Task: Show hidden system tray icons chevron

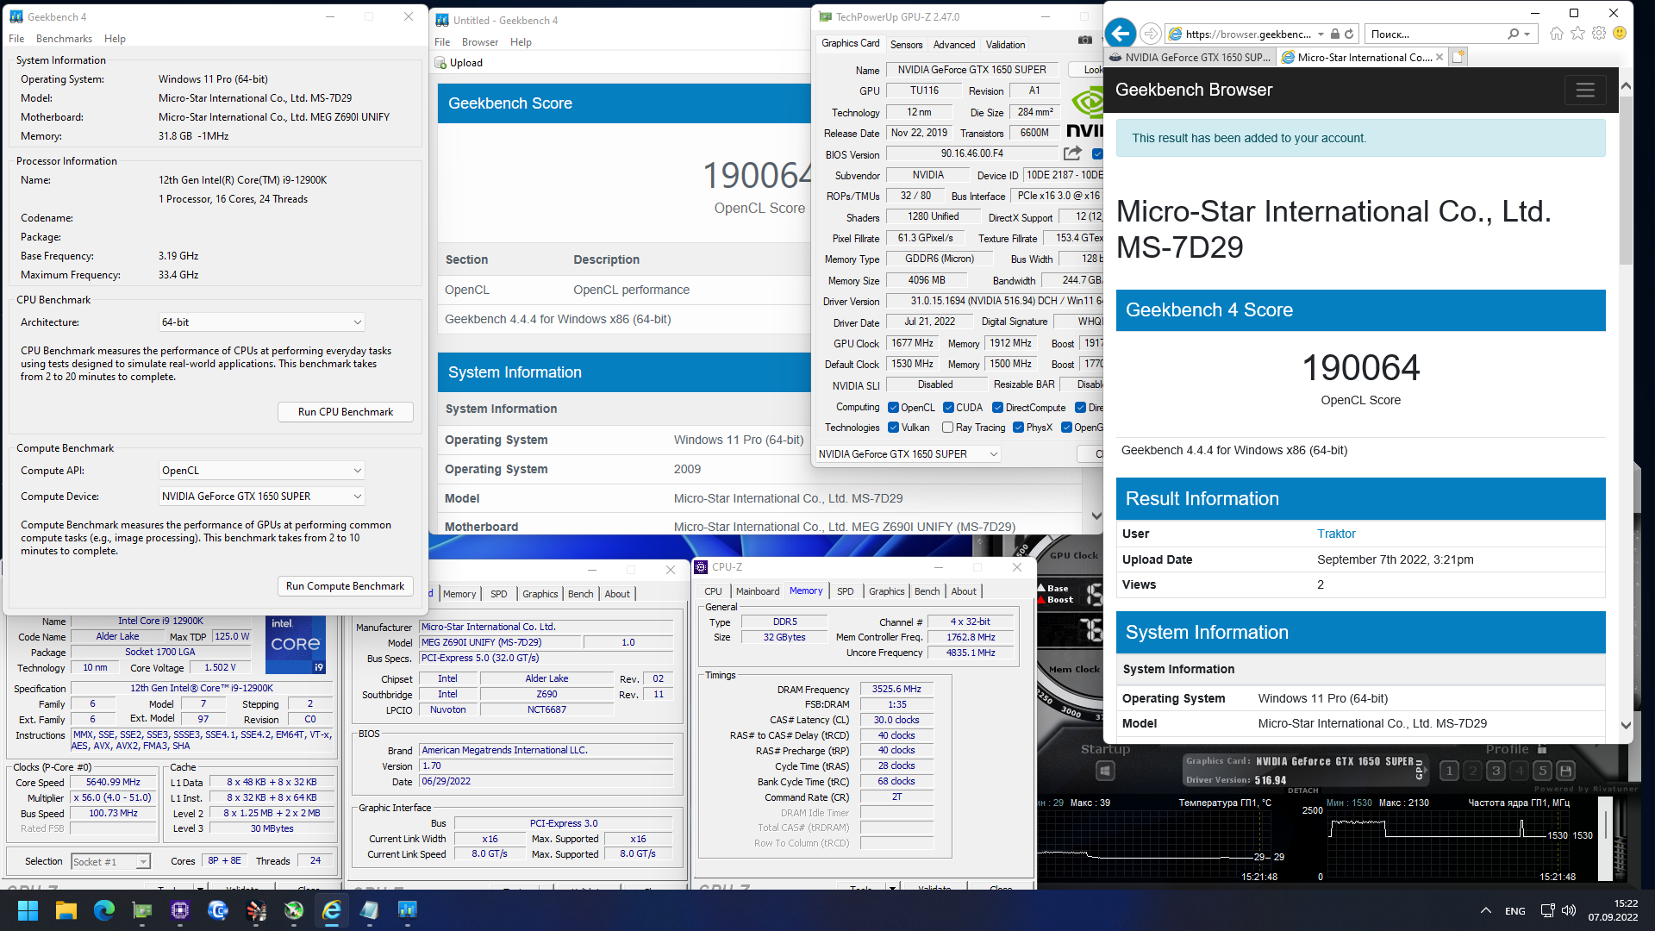Action: click(x=1485, y=910)
